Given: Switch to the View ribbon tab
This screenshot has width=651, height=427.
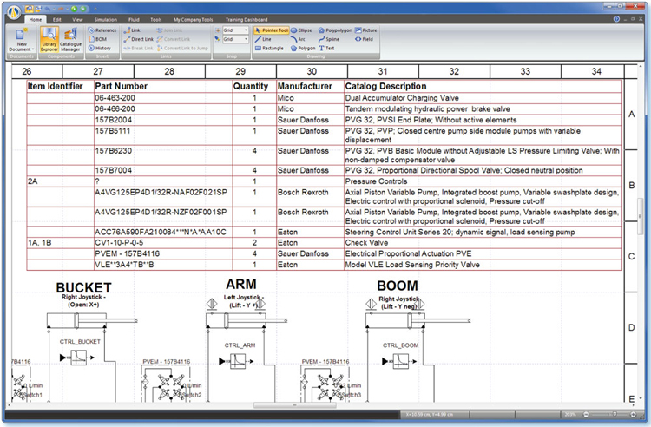Looking at the screenshot, I should (77, 19).
